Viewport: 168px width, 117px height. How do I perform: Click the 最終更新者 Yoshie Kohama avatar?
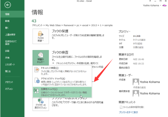pyautogui.click(x=136, y=93)
